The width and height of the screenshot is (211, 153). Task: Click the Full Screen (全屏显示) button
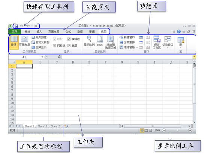39,47
